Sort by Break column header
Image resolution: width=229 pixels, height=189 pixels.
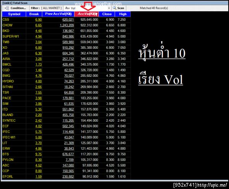pyautogui.click(x=34, y=14)
